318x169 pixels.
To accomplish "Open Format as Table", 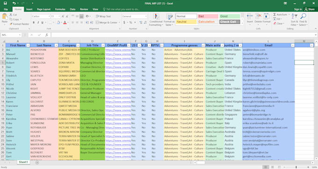I will pos(169,20).
